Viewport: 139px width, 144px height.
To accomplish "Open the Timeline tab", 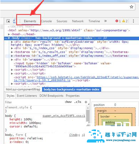I will pyautogui.click(x=94, y=21).
